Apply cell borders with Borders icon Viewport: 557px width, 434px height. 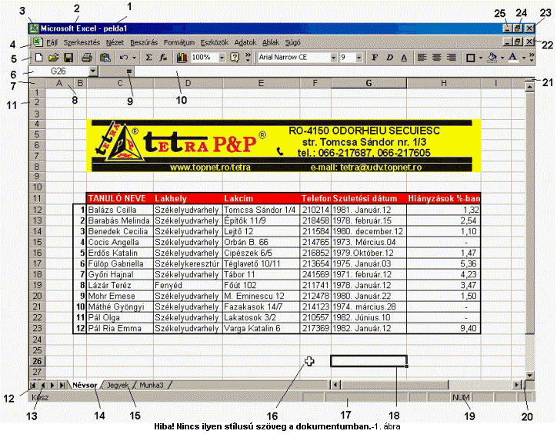click(470, 58)
